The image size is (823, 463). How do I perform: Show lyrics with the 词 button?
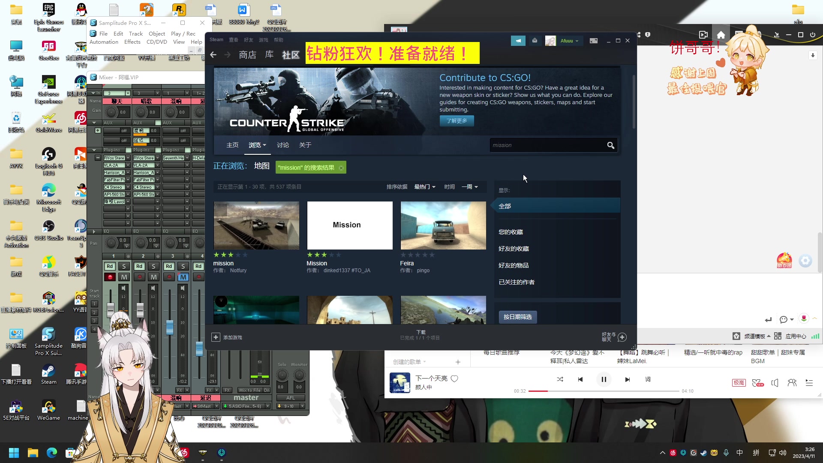[648, 379]
